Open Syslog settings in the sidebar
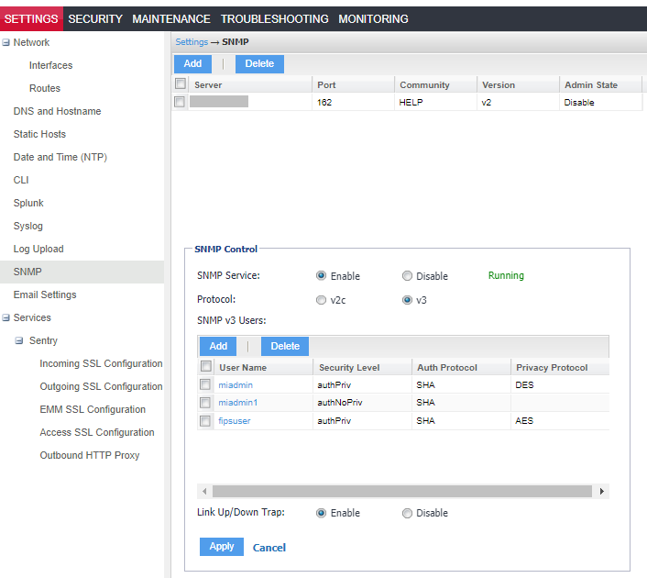Viewport: 647px width, 578px height. 27,226
